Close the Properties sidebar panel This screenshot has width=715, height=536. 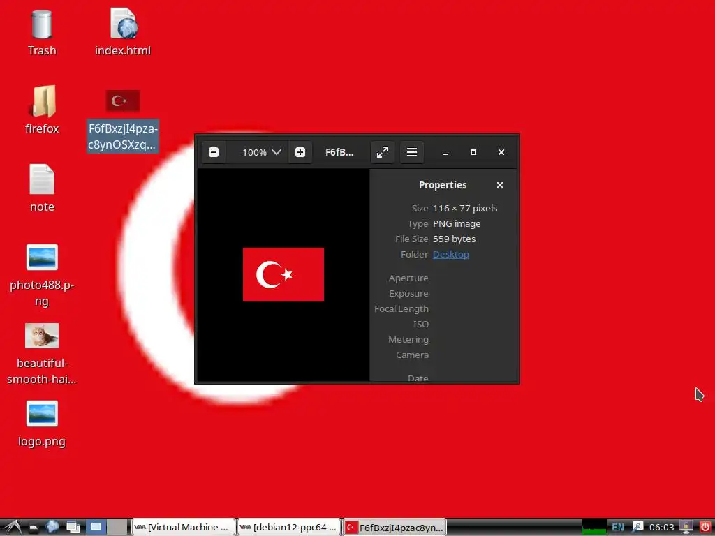[x=500, y=185]
